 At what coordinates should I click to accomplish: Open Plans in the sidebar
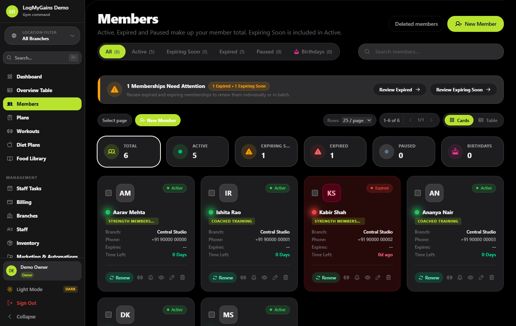coord(42,118)
